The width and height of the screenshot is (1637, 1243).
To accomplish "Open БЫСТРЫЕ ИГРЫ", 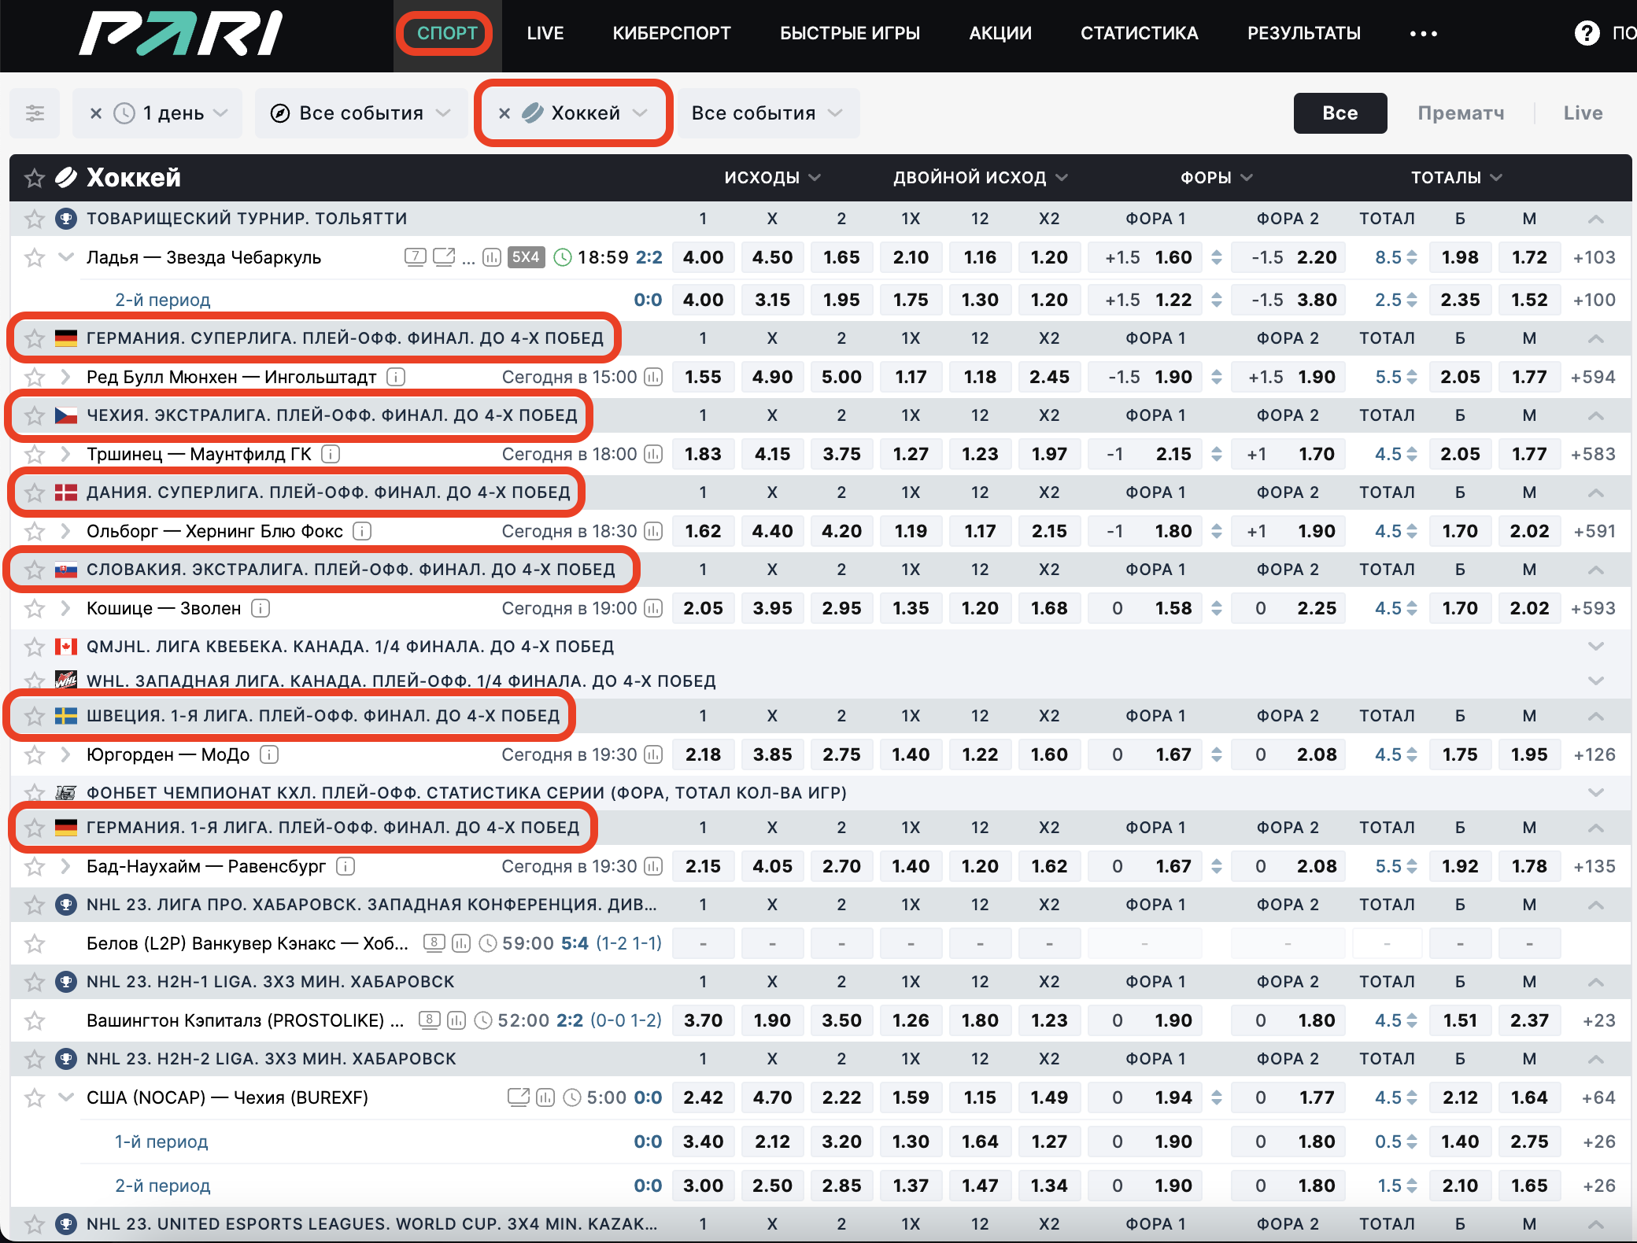I will click(x=850, y=33).
